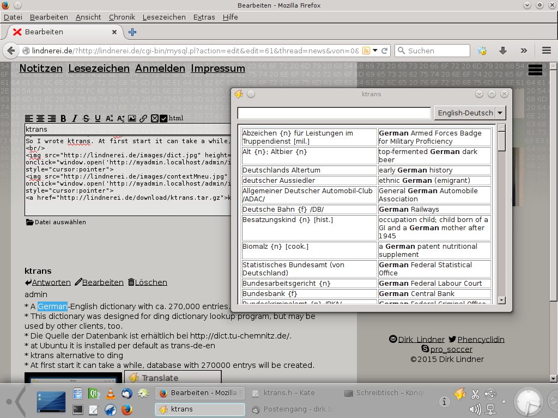Apply superscript formatting in the editor
558x418 pixels.
click(x=109, y=119)
